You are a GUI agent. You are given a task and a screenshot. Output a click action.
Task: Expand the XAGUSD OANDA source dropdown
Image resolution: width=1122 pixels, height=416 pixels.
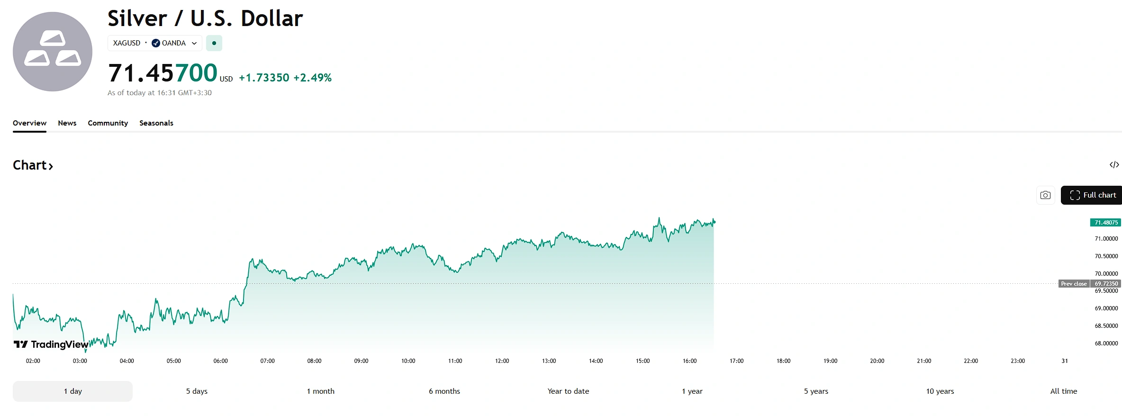coord(194,43)
